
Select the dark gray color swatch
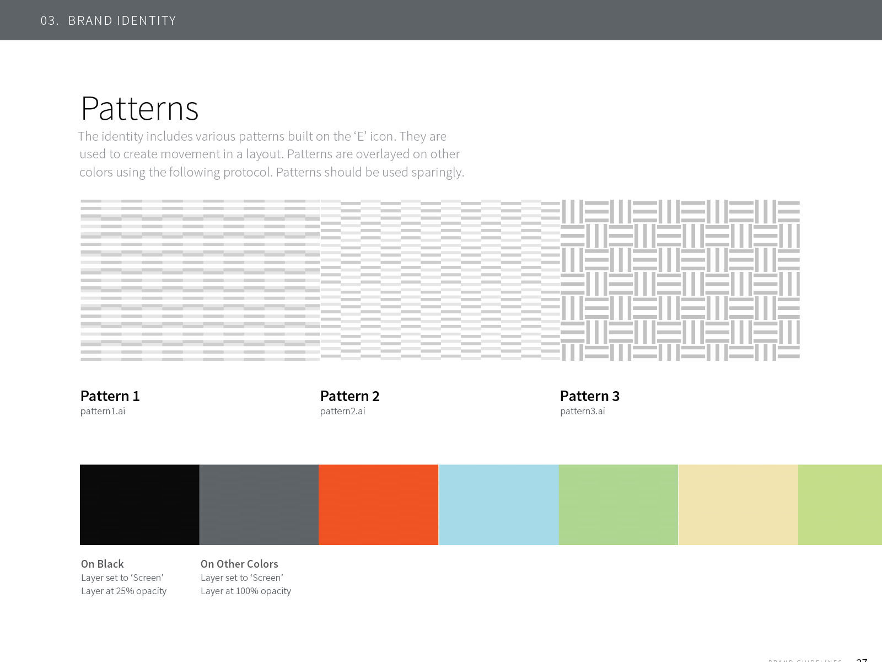click(259, 505)
